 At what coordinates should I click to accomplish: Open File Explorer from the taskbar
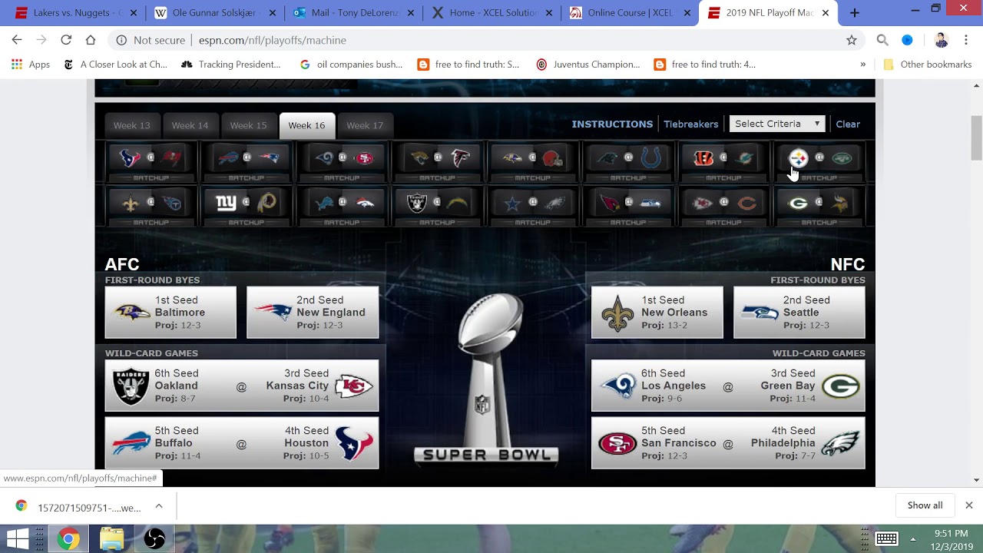[111, 538]
